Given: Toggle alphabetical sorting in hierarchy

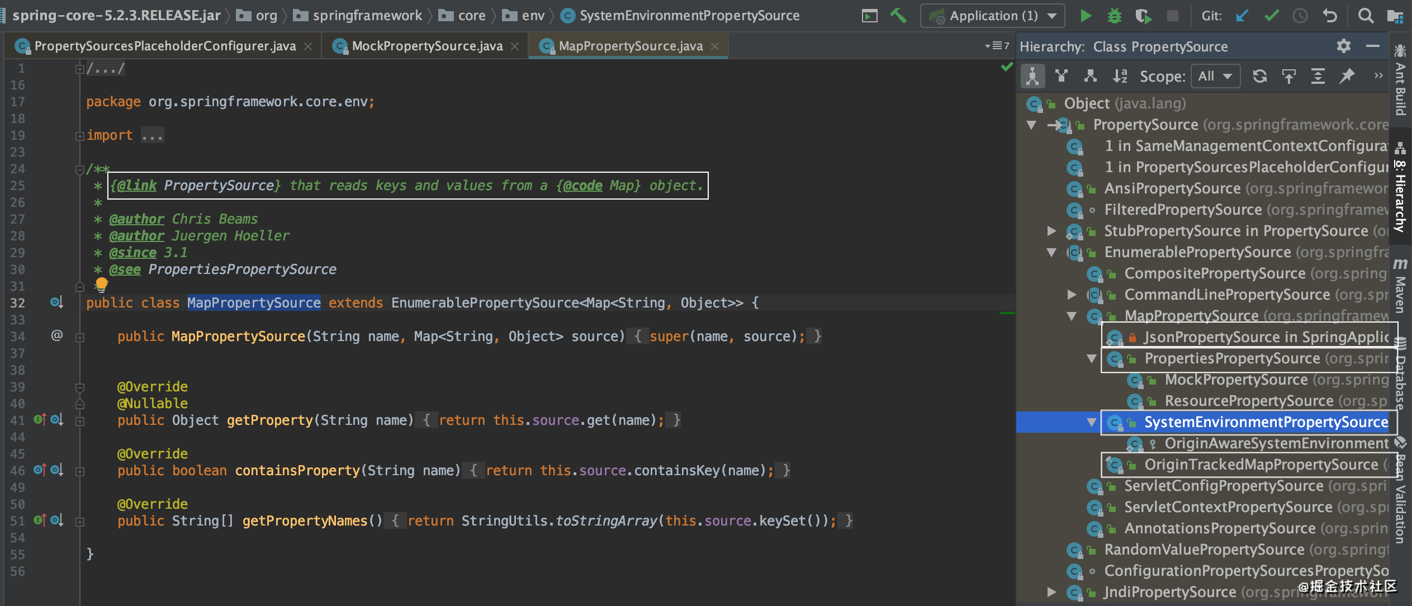Looking at the screenshot, I should (1120, 76).
